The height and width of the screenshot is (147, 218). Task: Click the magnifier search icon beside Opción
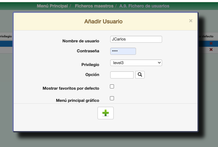tap(140, 75)
